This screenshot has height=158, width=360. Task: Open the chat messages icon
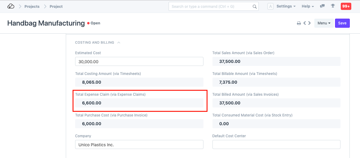click(322, 6)
